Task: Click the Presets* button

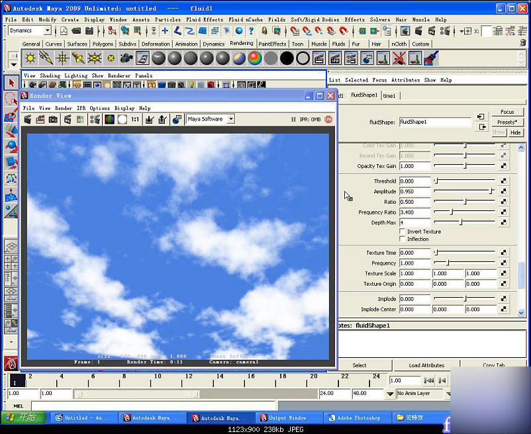Action: pyautogui.click(x=507, y=122)
